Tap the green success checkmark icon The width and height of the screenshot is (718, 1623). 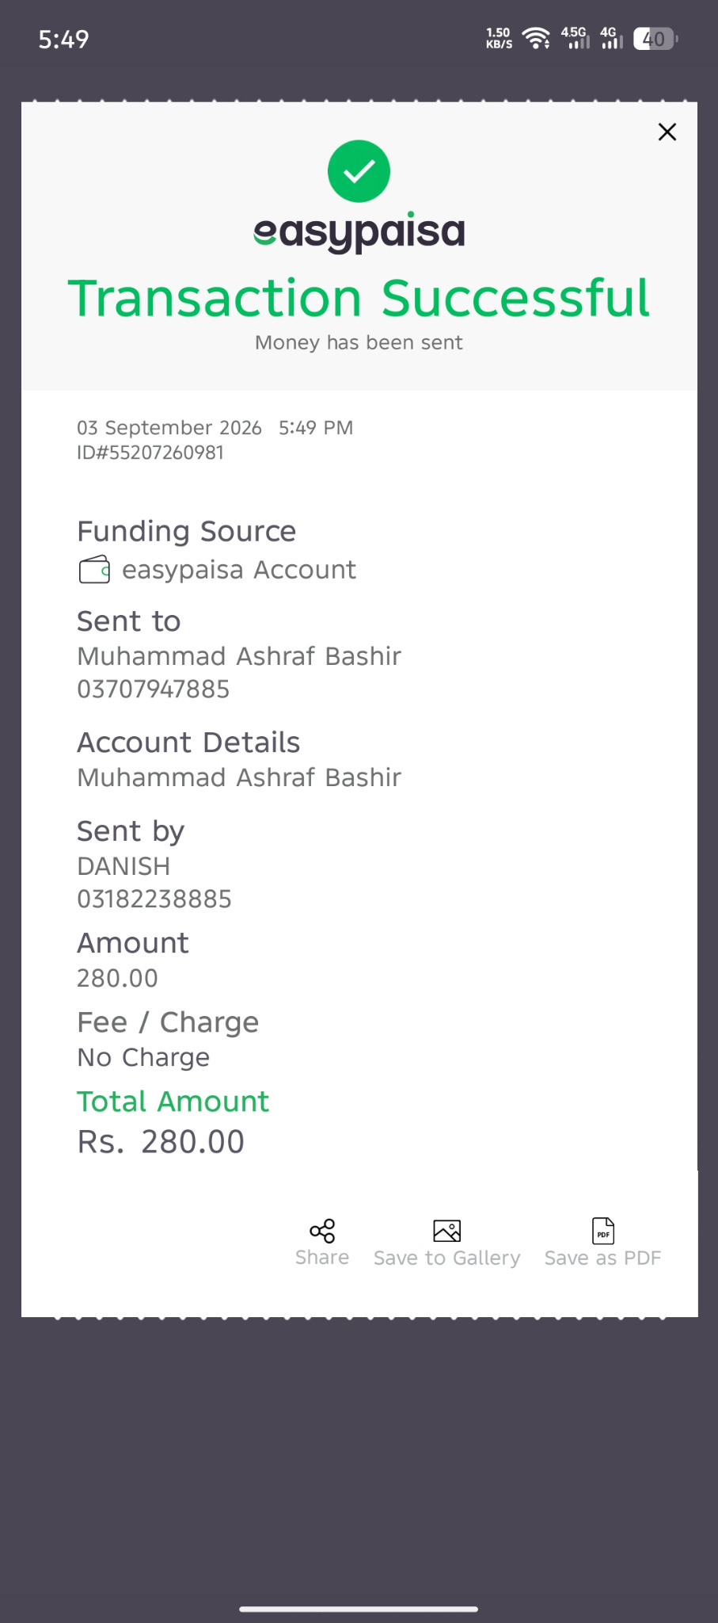click(359, 171)
